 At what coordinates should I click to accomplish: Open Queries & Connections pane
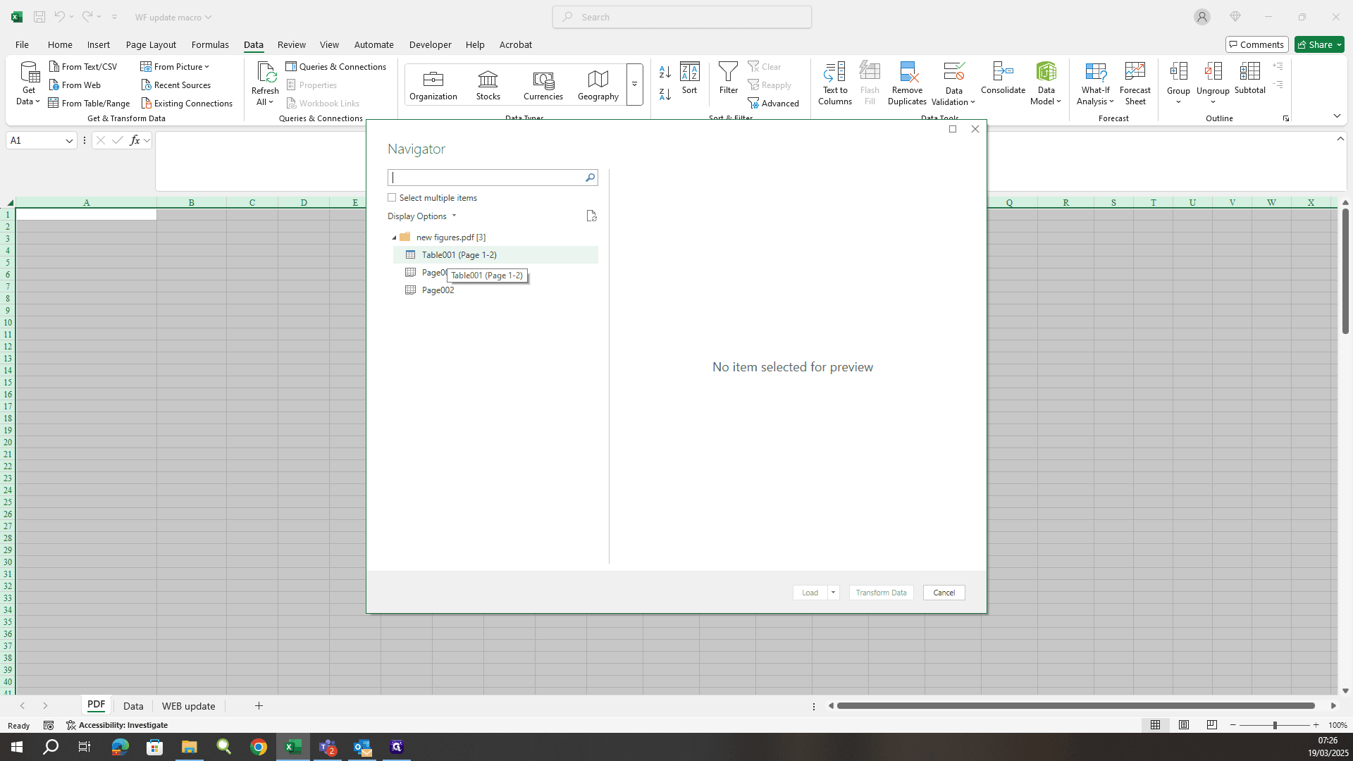coord(336,66)
